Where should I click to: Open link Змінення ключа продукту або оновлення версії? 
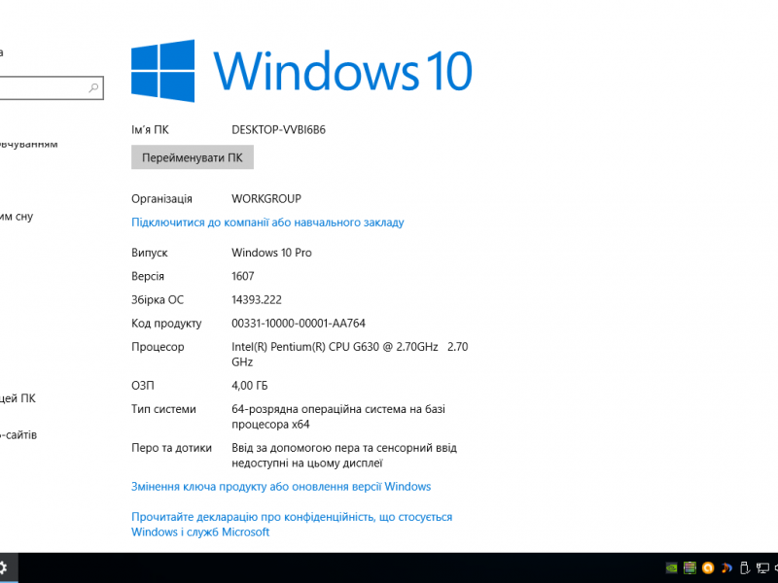click(281, 487)
